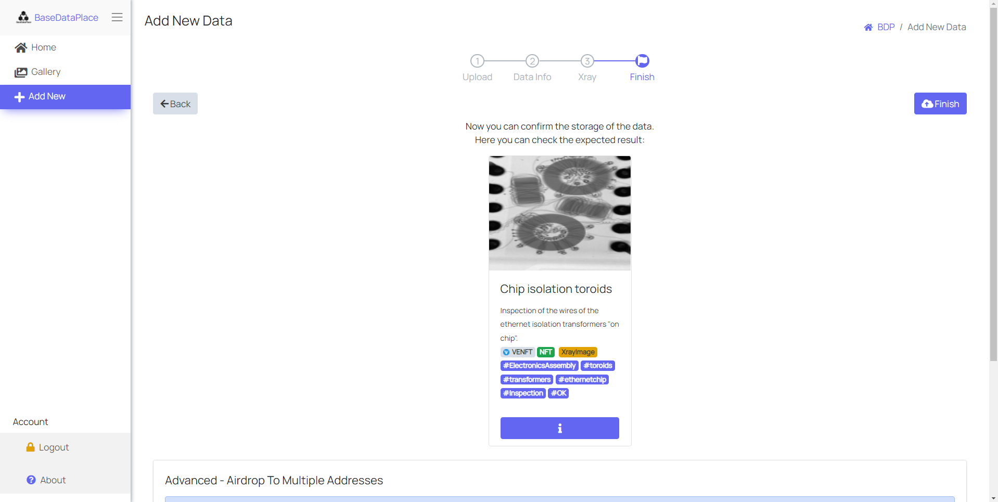The width and height of the screenshot is (998, 502).
Task: Click the info button on the card
Action: click(559, 428)
